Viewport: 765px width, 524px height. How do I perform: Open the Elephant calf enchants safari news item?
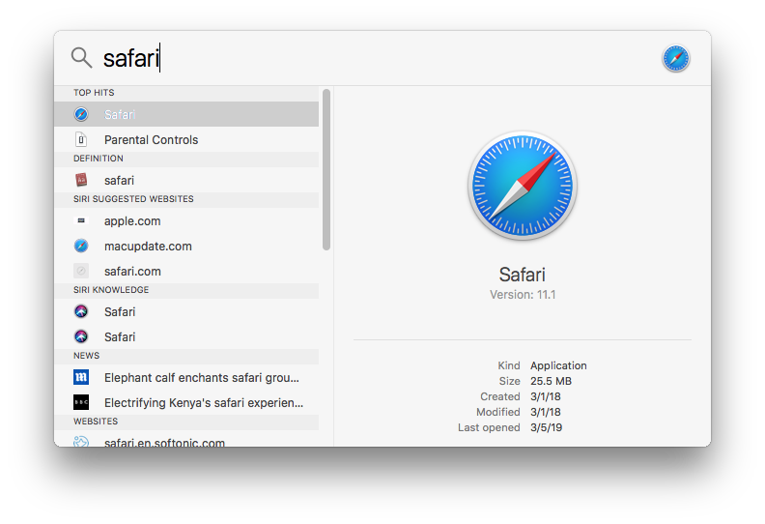point(202,378)
